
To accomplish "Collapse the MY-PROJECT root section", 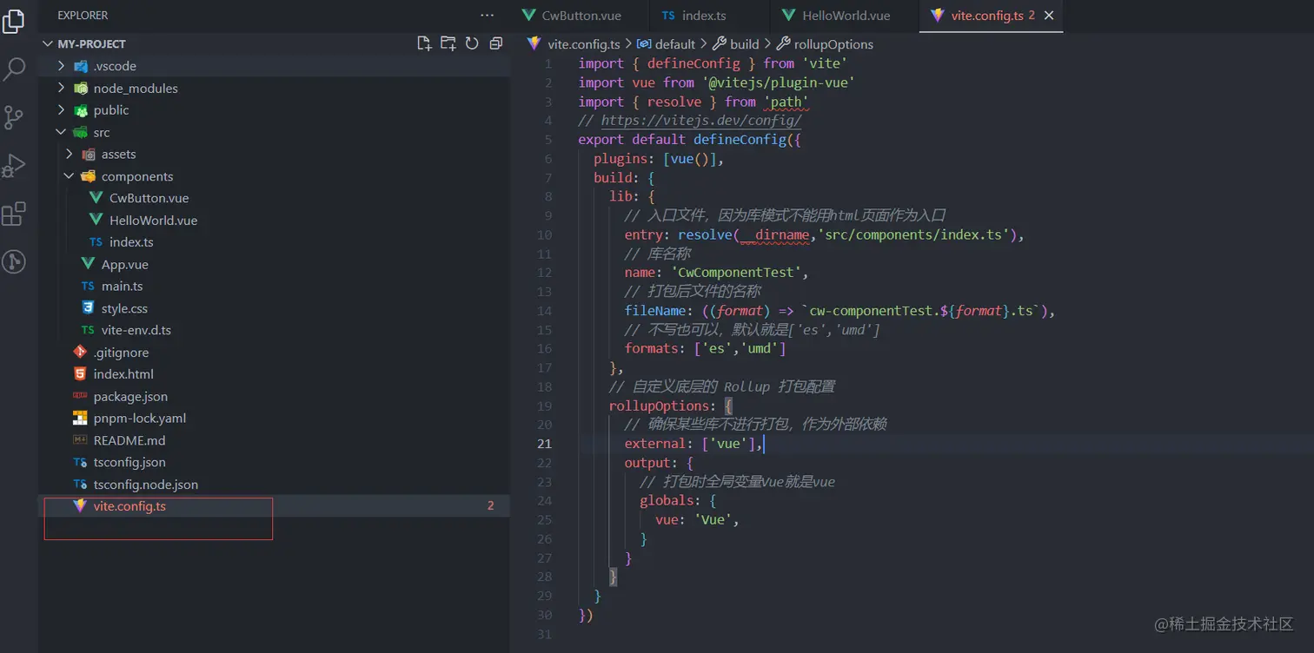I will [48, 43].
